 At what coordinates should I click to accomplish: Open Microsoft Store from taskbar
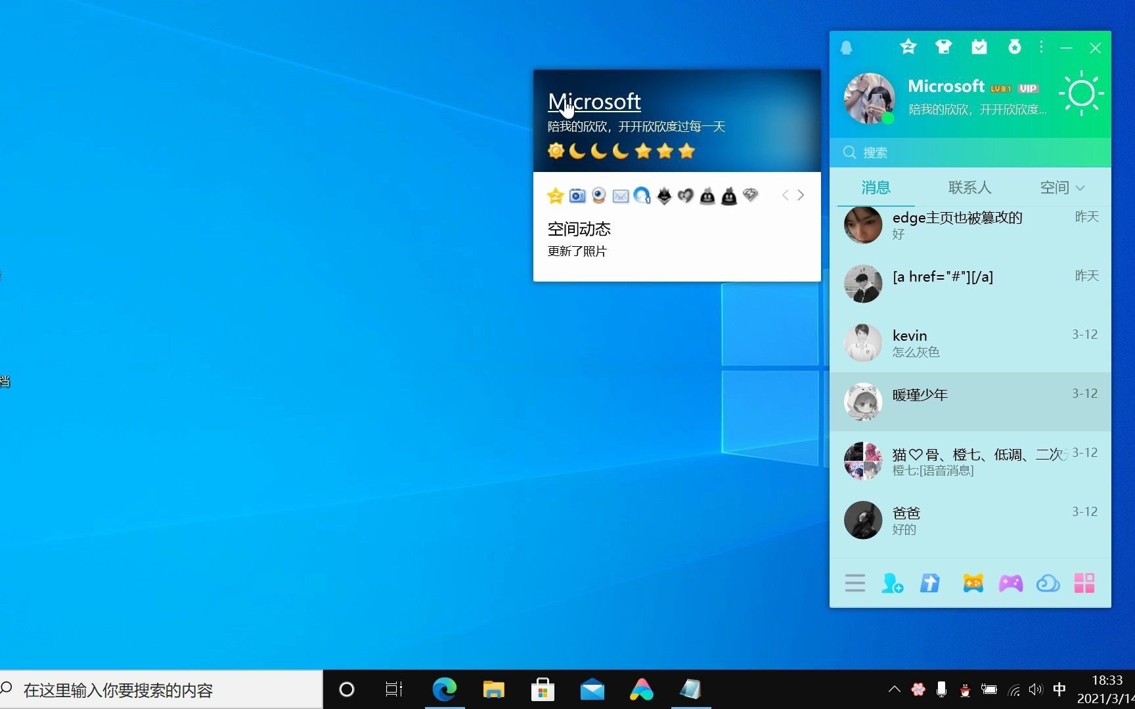coord(543,689)
